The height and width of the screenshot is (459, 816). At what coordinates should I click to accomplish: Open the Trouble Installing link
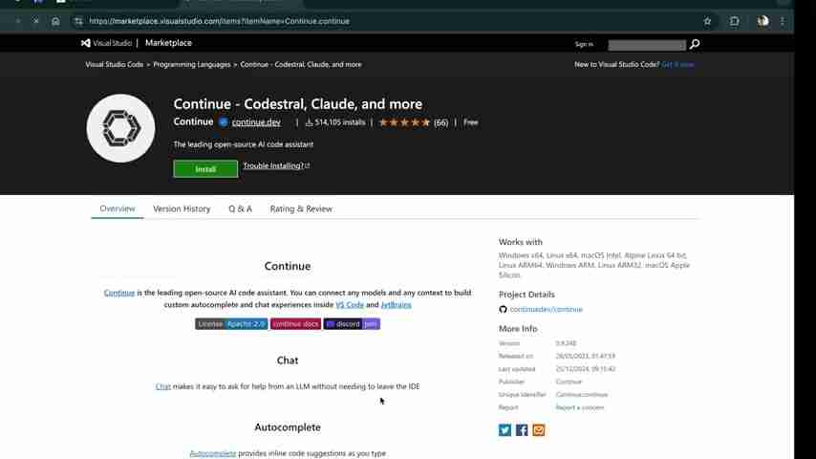coord(276,165)
